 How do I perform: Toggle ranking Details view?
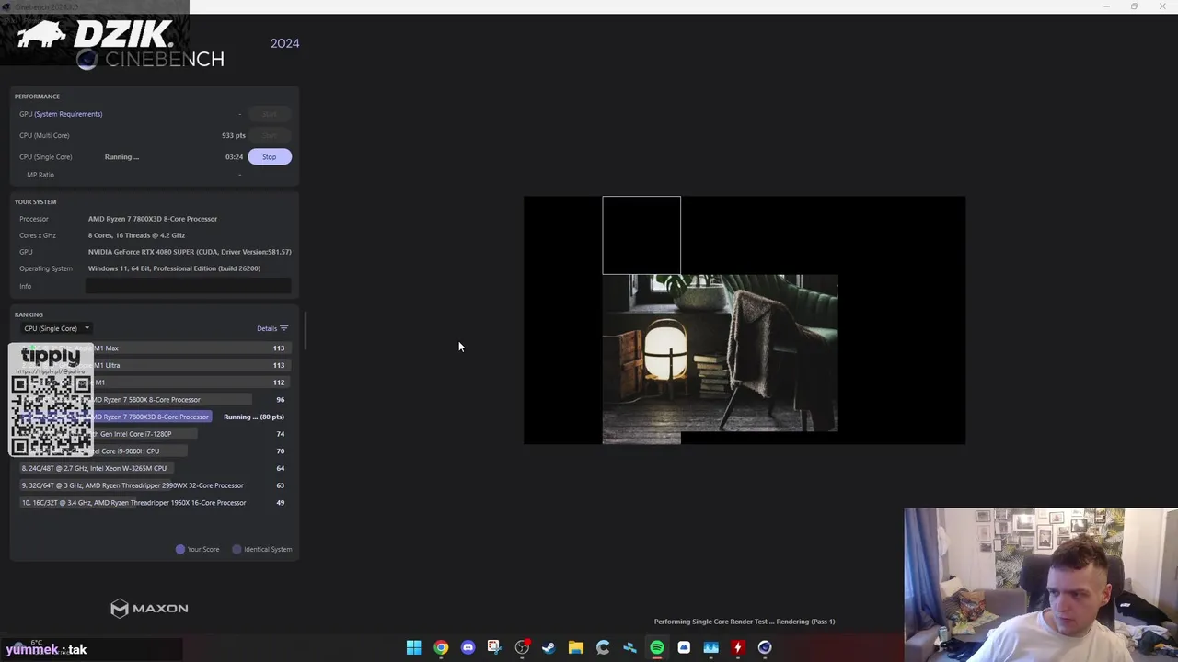click(272, 328)
